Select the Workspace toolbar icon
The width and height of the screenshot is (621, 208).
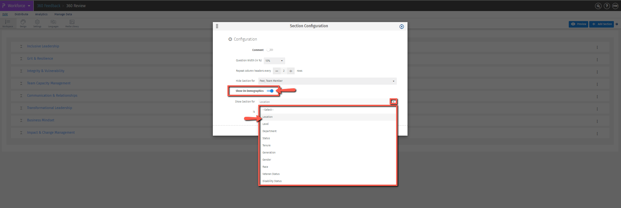7,23
